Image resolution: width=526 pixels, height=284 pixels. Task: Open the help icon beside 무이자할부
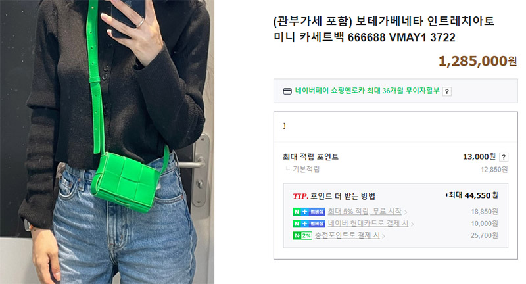(x=447, y=91)
